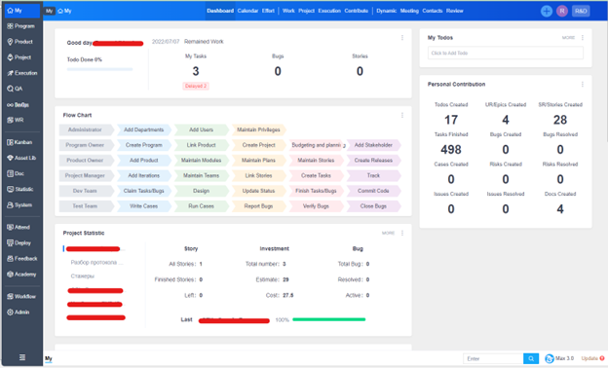Open the Contacts tab
This screenshot has height=368, width=608.
pyautogui.click(x=433, y=11)
